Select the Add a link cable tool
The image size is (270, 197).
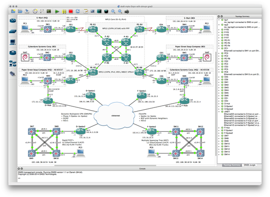pos(12,73)
